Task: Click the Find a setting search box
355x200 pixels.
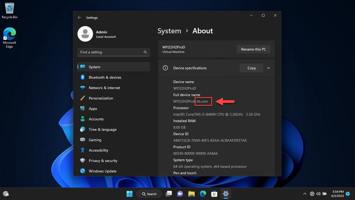Action: [x=114, y=52]
